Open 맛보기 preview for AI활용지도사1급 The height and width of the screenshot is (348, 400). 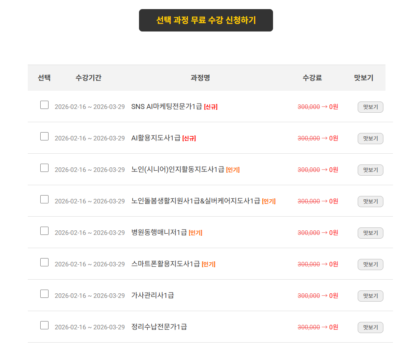(370, 138)
